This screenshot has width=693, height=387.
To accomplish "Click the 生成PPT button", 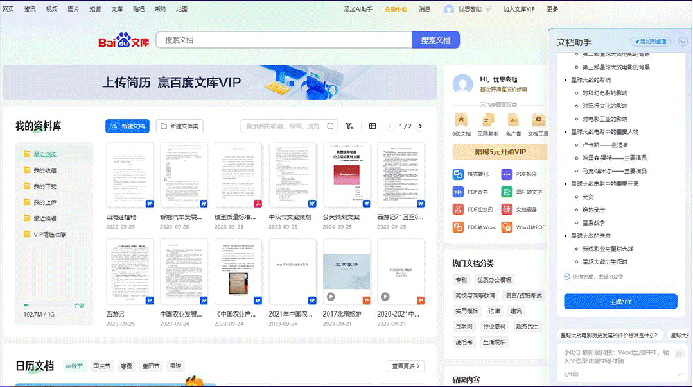I will [x=620, y=302].
